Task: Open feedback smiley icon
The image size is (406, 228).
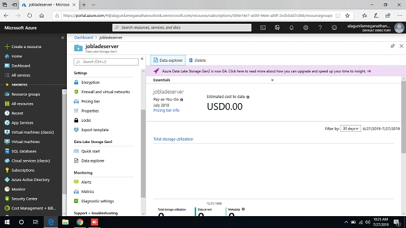Action: (334, 27)
